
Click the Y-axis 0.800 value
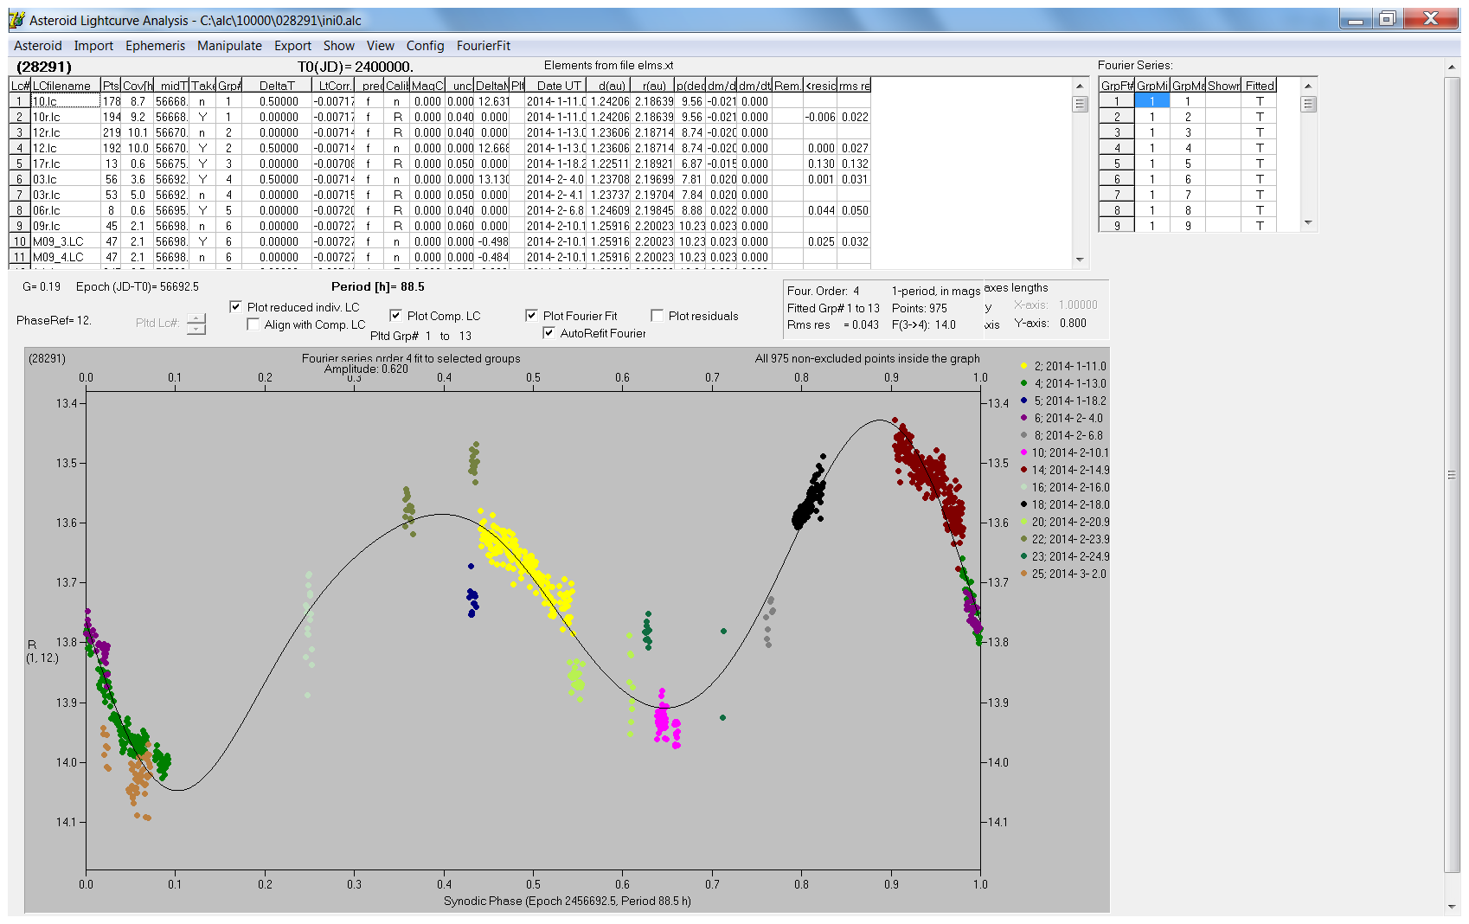point(1073,323)
